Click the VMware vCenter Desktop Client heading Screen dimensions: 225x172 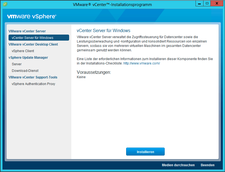pyautogui.click(x=33, y=44)
